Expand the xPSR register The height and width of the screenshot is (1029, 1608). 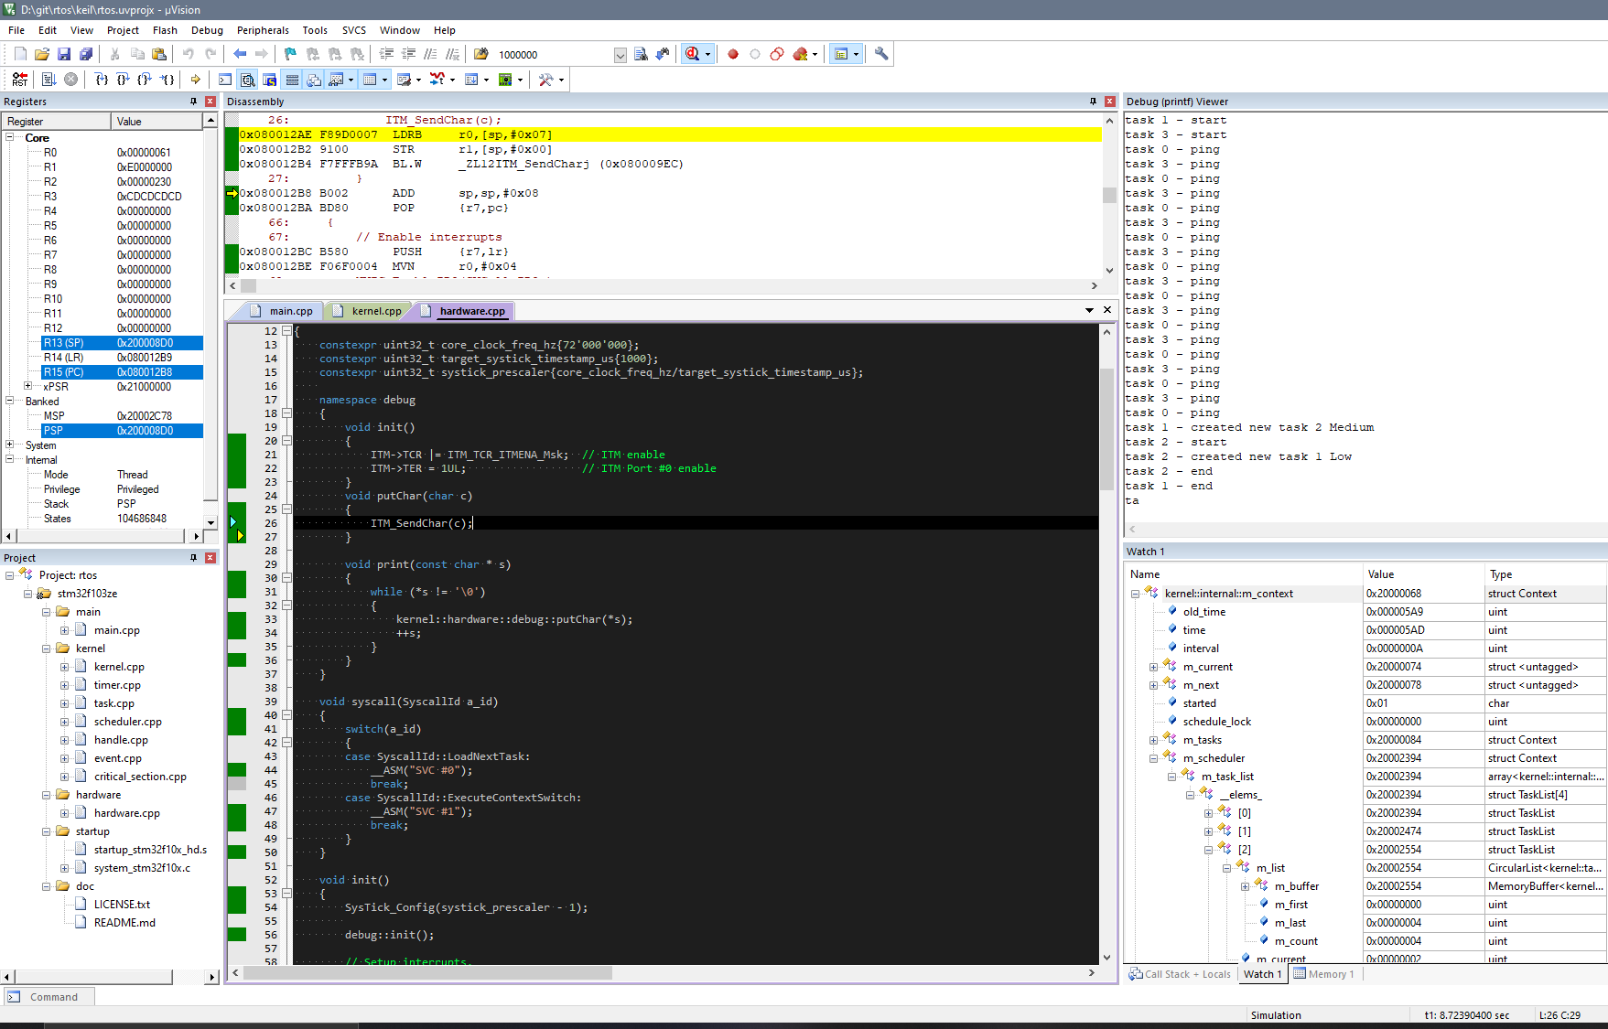(28, 387)
